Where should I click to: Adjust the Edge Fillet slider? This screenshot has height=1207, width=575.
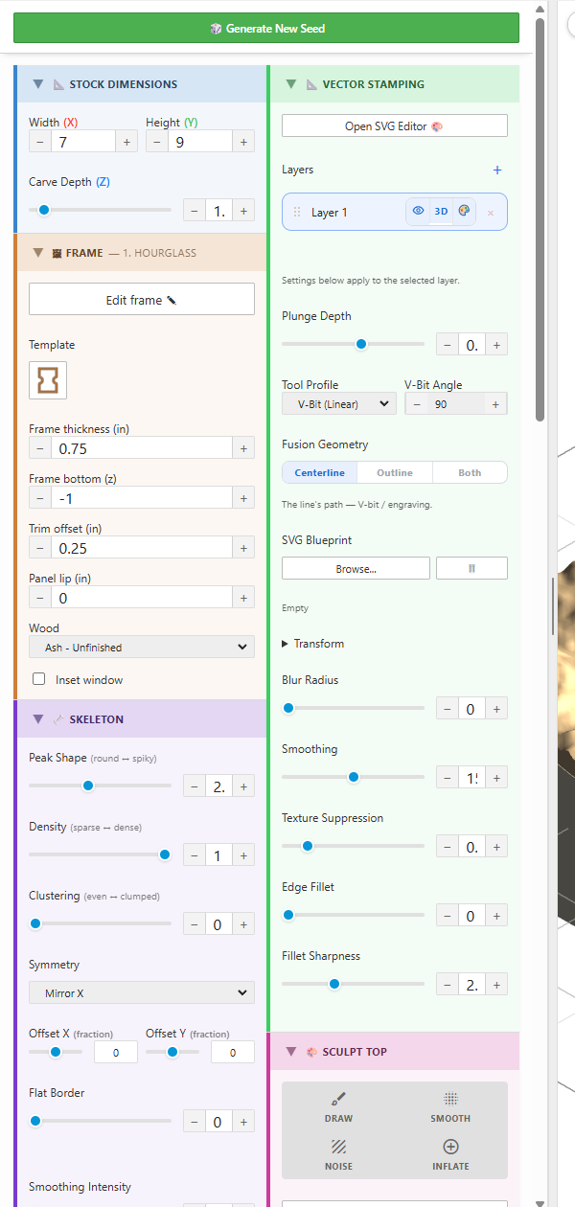(353, 915)
